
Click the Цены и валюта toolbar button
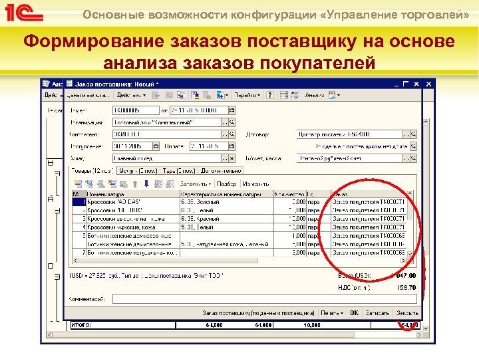coord(88,95)
